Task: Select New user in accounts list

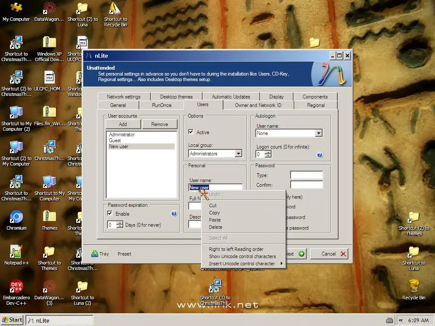Action: [141, 146]
